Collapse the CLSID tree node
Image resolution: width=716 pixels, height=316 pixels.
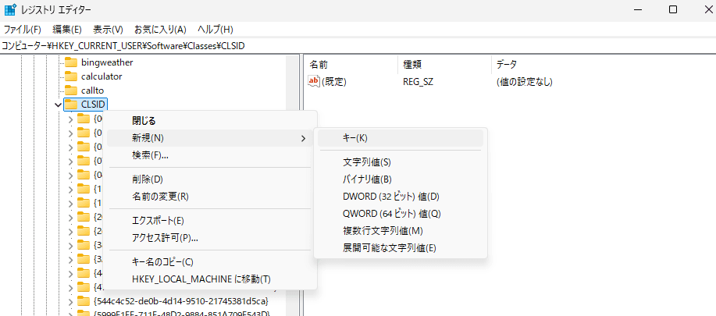(58, 105)
